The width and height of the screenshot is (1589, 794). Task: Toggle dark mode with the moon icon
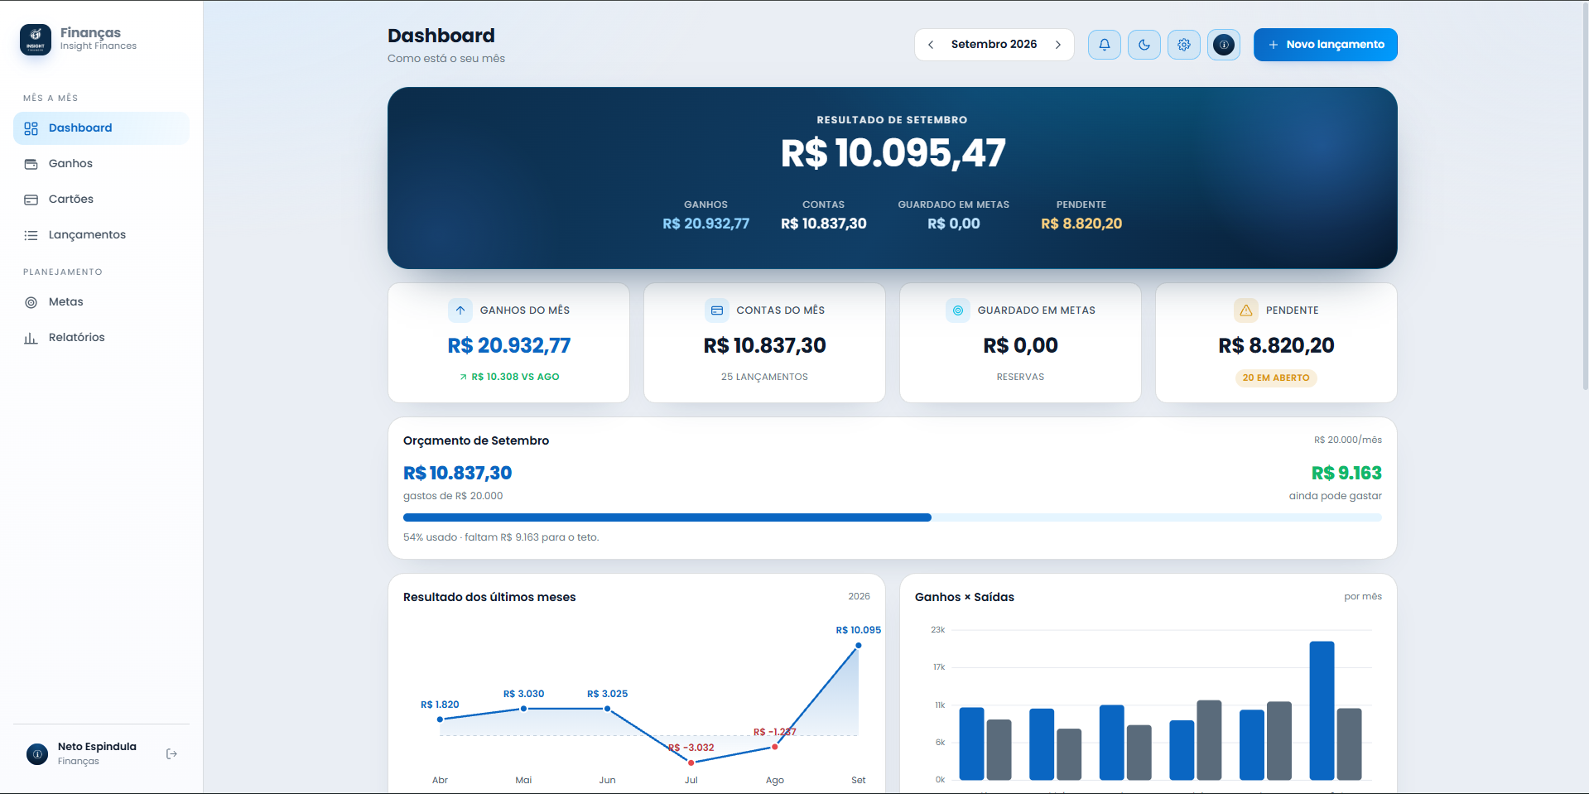coord(1144,45)
